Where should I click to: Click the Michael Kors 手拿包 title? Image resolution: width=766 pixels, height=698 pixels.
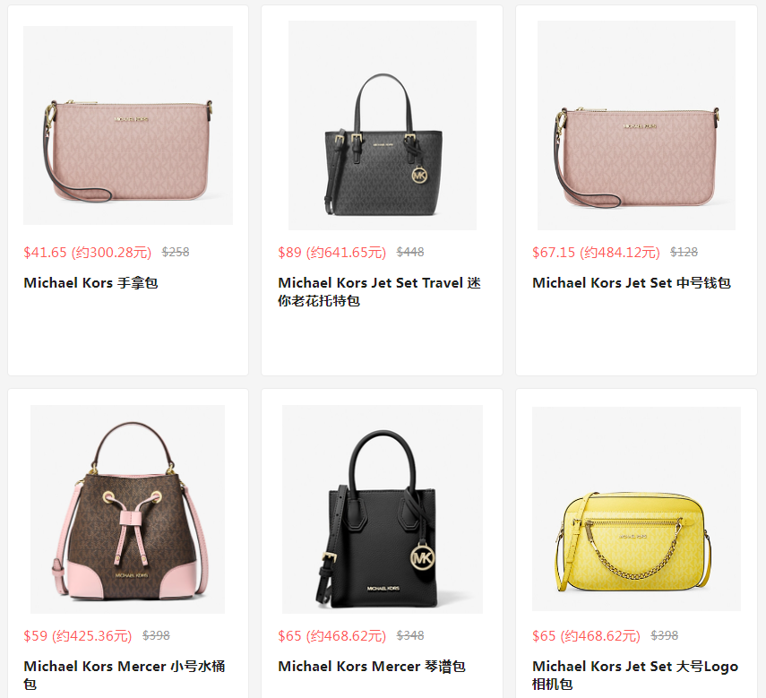[x=90, y=283]
